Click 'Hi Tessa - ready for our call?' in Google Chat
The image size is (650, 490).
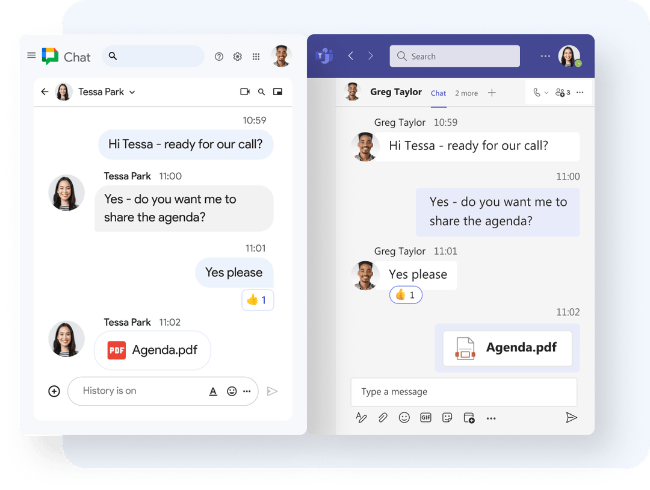coord(186,144)
